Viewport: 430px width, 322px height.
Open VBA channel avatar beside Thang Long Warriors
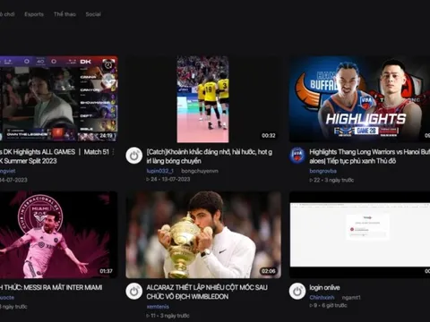(297, 156)
